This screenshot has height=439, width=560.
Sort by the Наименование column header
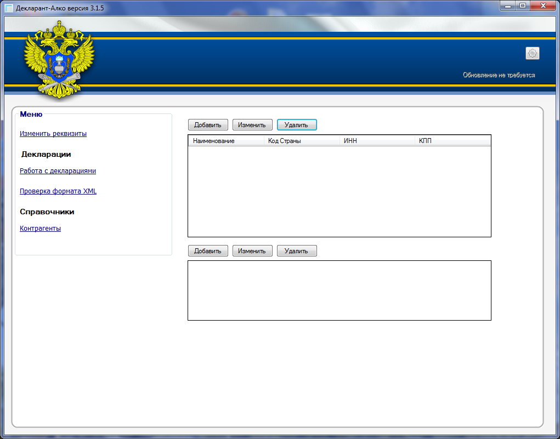click(225, 141)
